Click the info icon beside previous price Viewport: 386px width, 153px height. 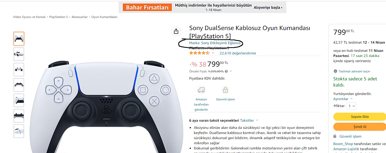[x=226, y=71]
